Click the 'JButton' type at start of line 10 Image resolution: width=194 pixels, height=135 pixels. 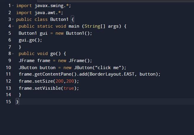28,68
